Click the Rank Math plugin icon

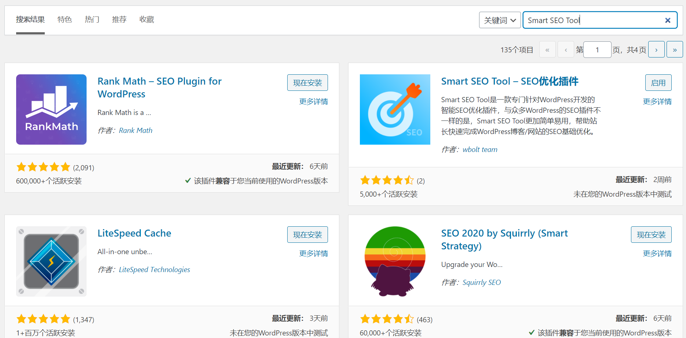(51, 109)
